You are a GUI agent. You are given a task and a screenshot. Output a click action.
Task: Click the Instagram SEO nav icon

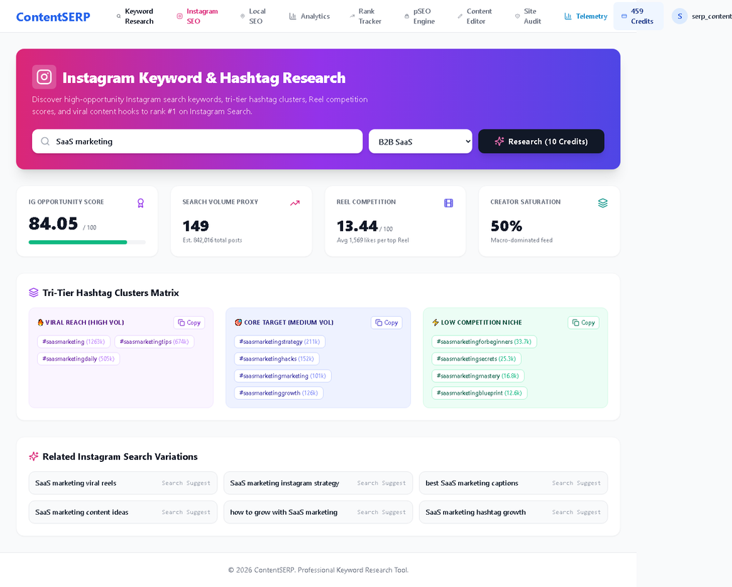coord(179,16)
